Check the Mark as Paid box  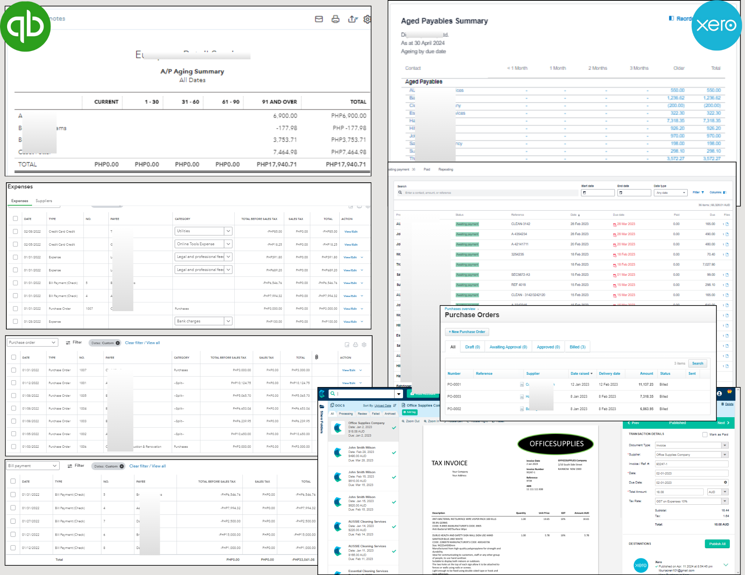(705, 434)
